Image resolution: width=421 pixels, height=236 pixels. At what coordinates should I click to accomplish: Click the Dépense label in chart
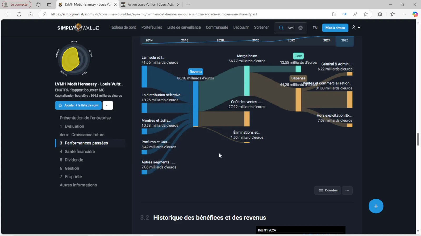[298, 78]
